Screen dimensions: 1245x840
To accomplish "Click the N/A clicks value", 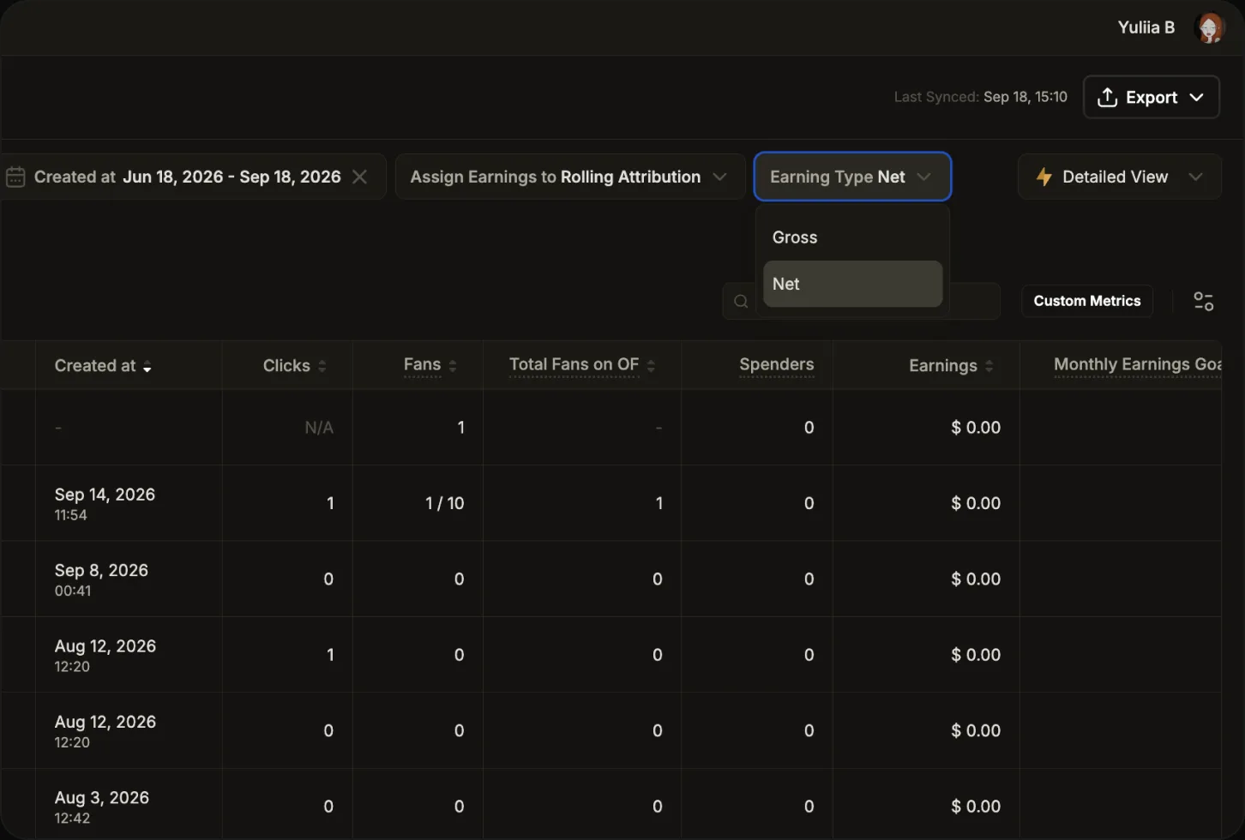I will point(319,428).
